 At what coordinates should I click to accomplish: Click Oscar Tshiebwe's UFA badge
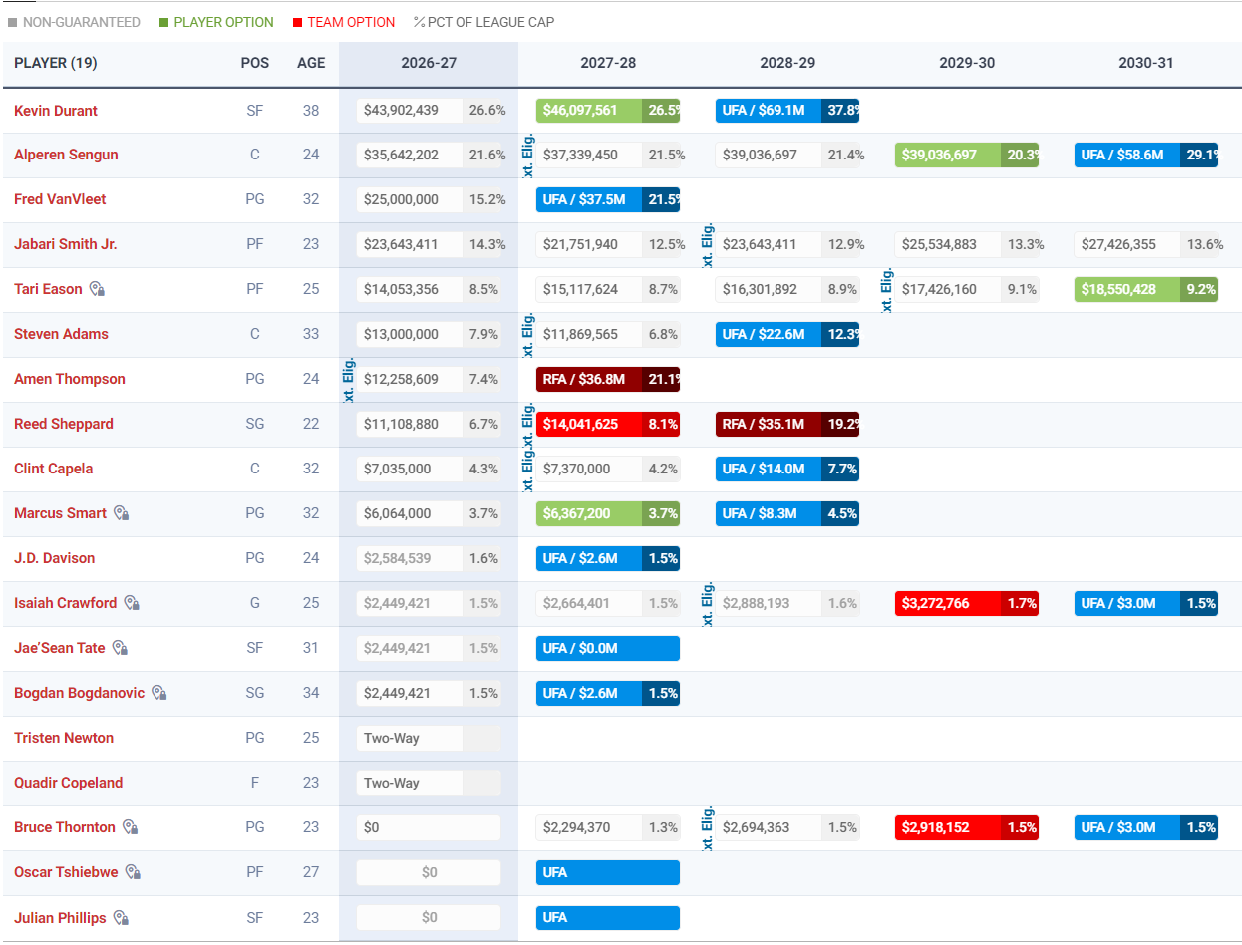[x=608, y=872]
